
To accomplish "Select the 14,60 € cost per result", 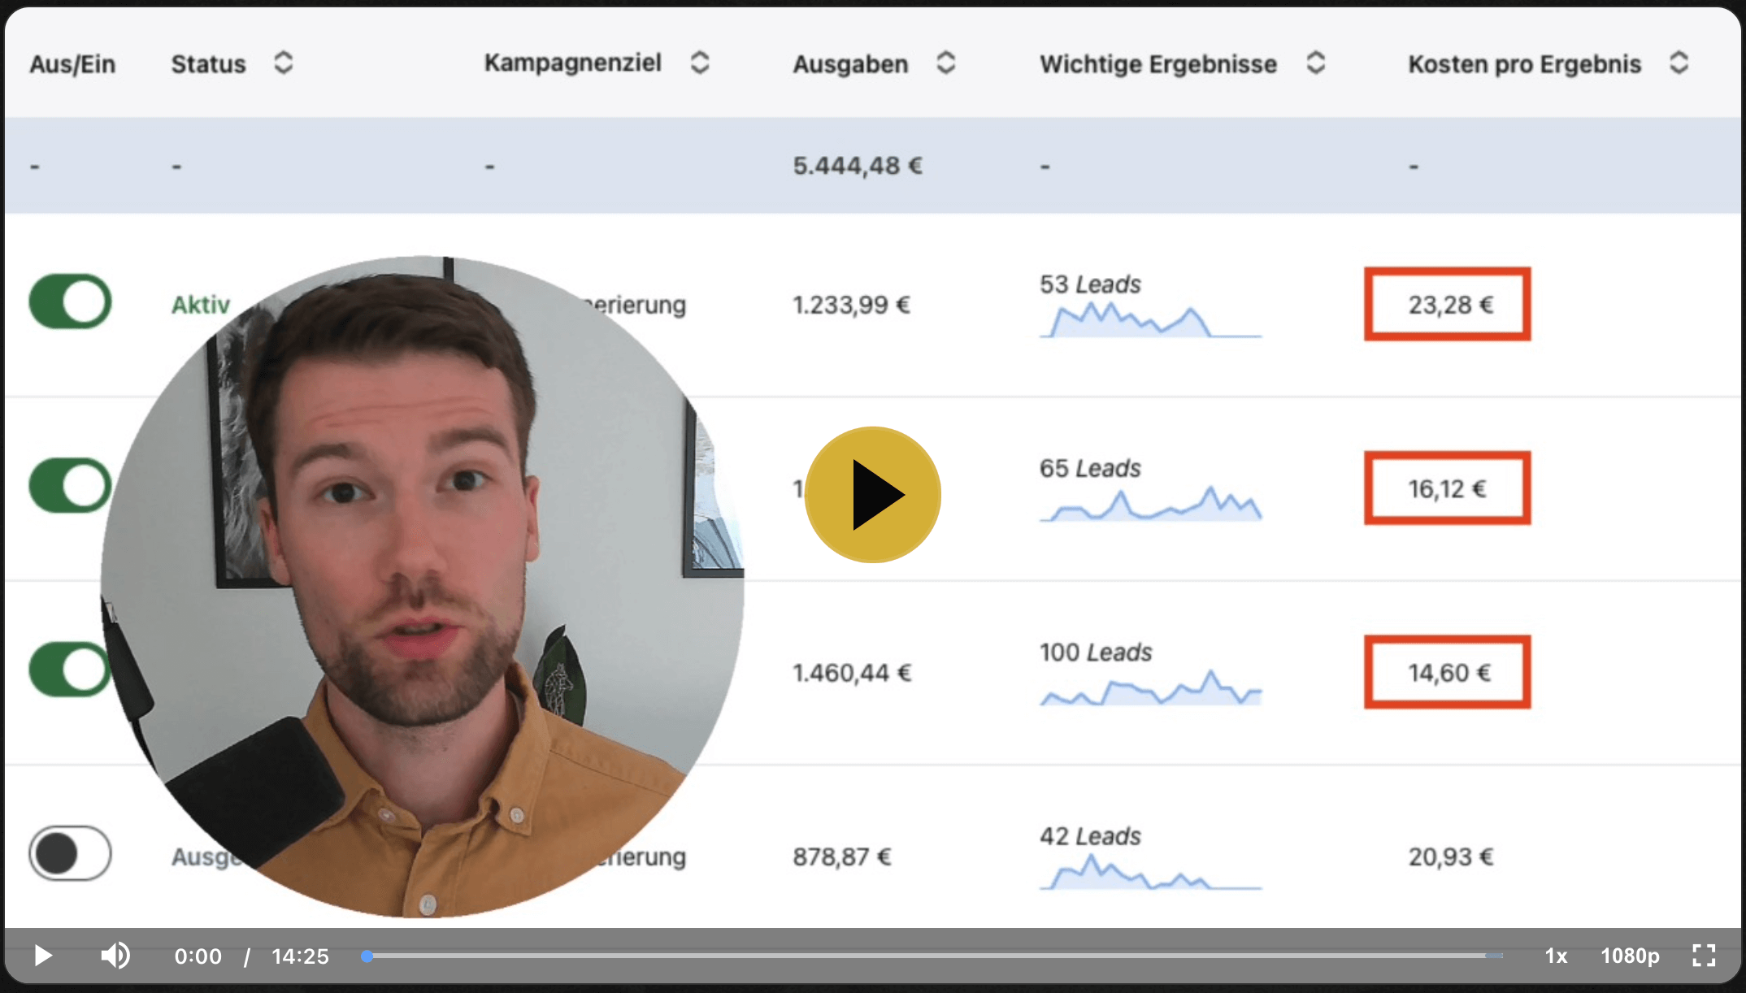I will pos(1449,673).
